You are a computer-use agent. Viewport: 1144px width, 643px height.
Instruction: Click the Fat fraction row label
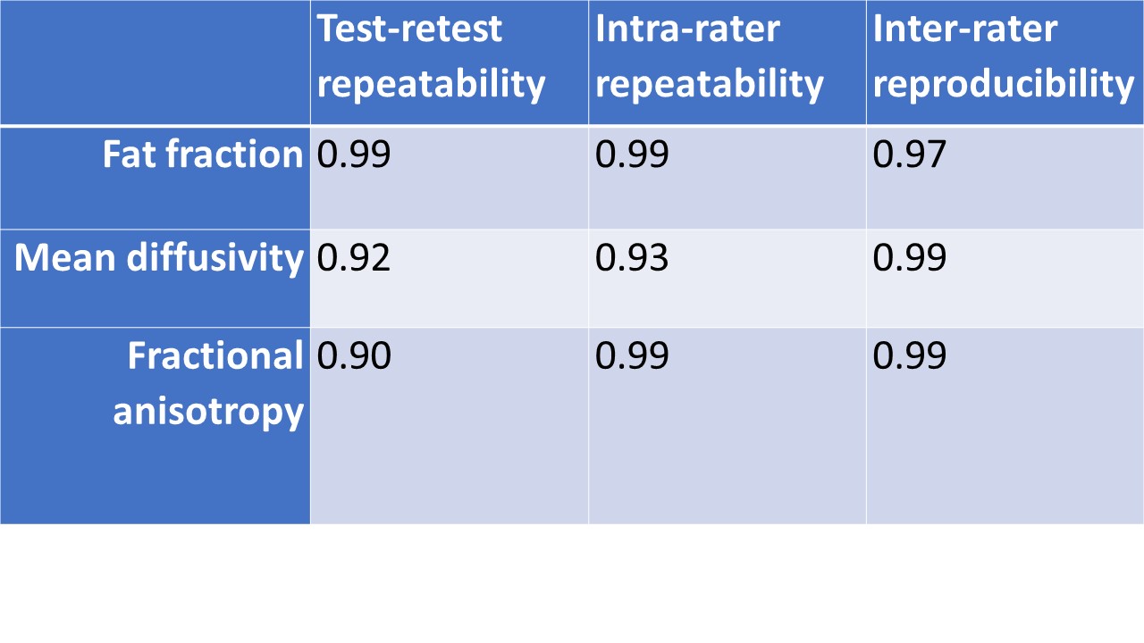click(203, 155)
